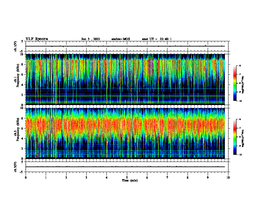The image size is (257, 199).
Task: Click time-axis tick label "10"
Action: (228, 178)
